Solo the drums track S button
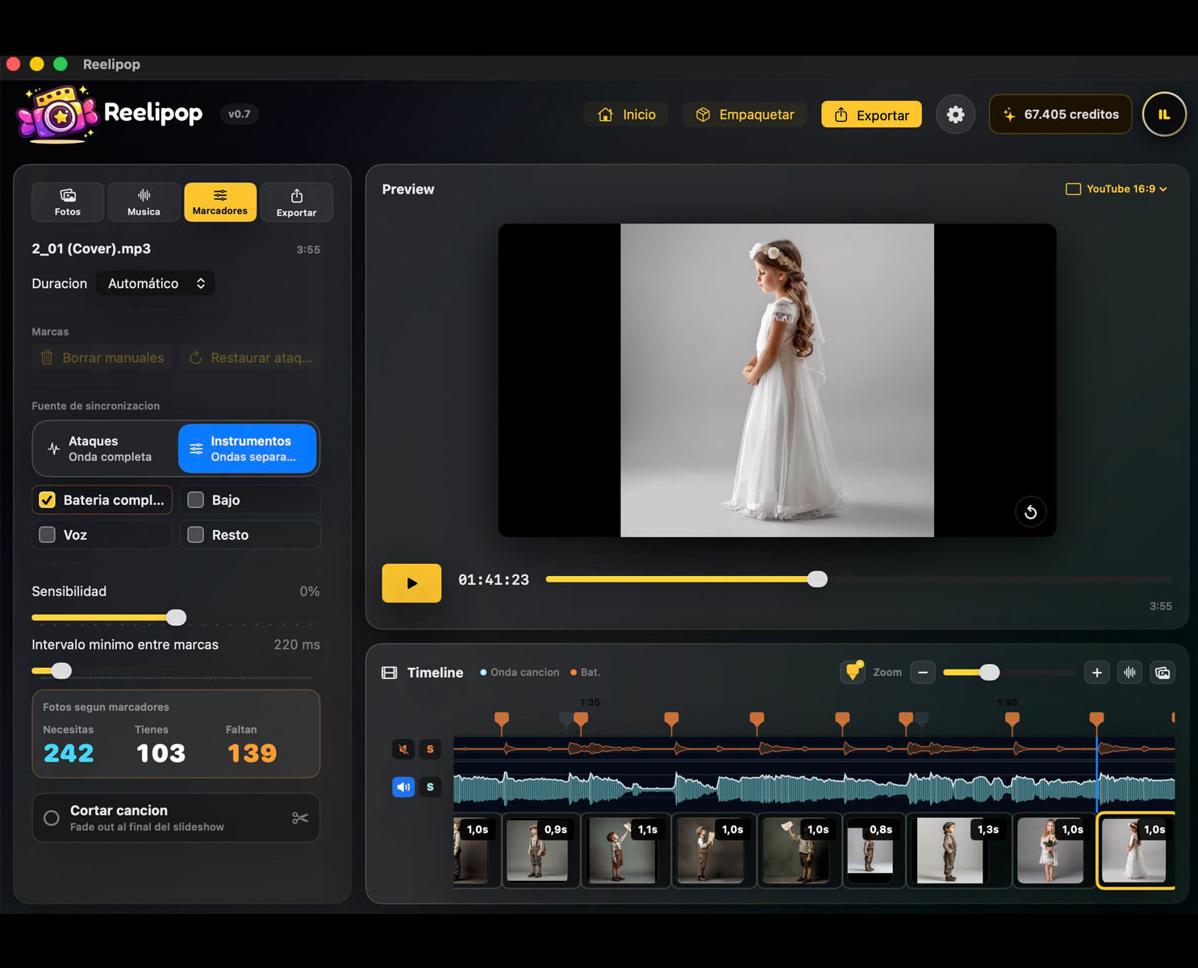This screenshot has height=968, width=1198. pyautogui.click(x=430, y=749)
